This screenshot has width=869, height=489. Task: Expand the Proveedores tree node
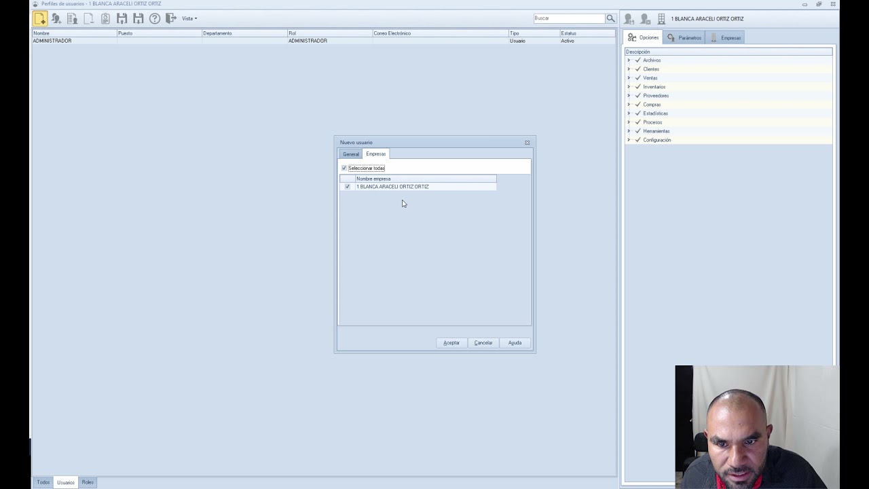629,96
